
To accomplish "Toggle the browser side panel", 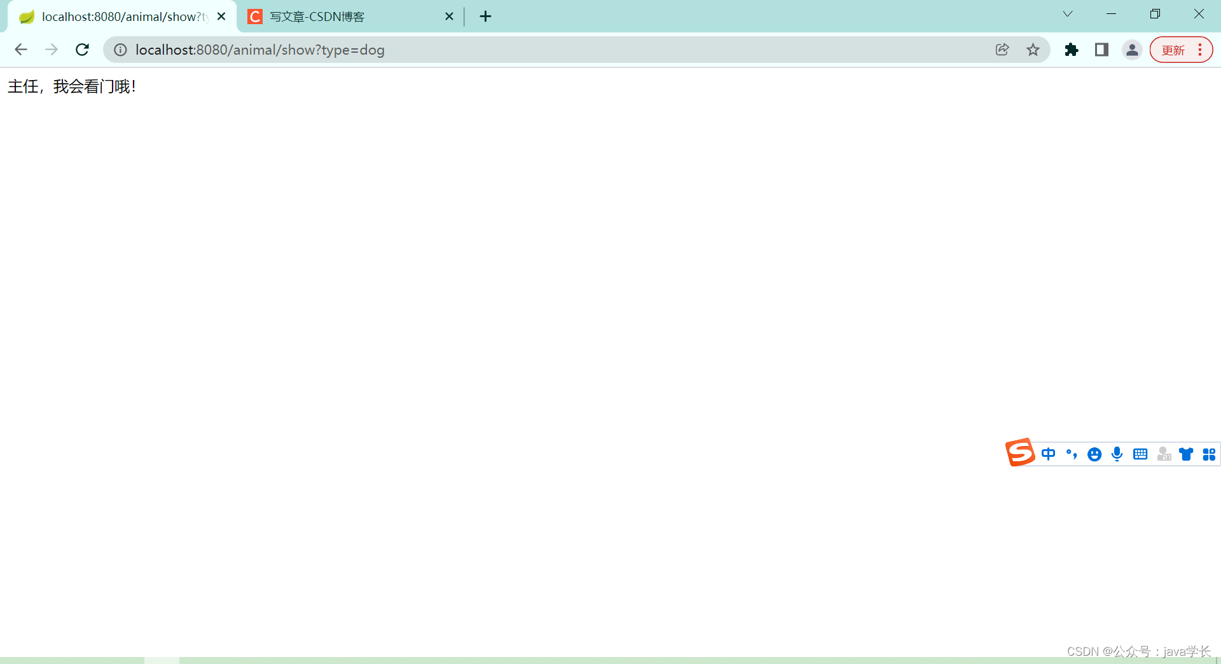I will [x=1101, y=50].
